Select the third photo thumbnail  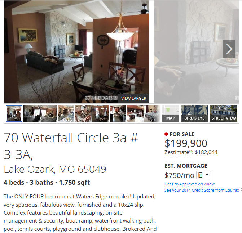(x=49, y=113)
